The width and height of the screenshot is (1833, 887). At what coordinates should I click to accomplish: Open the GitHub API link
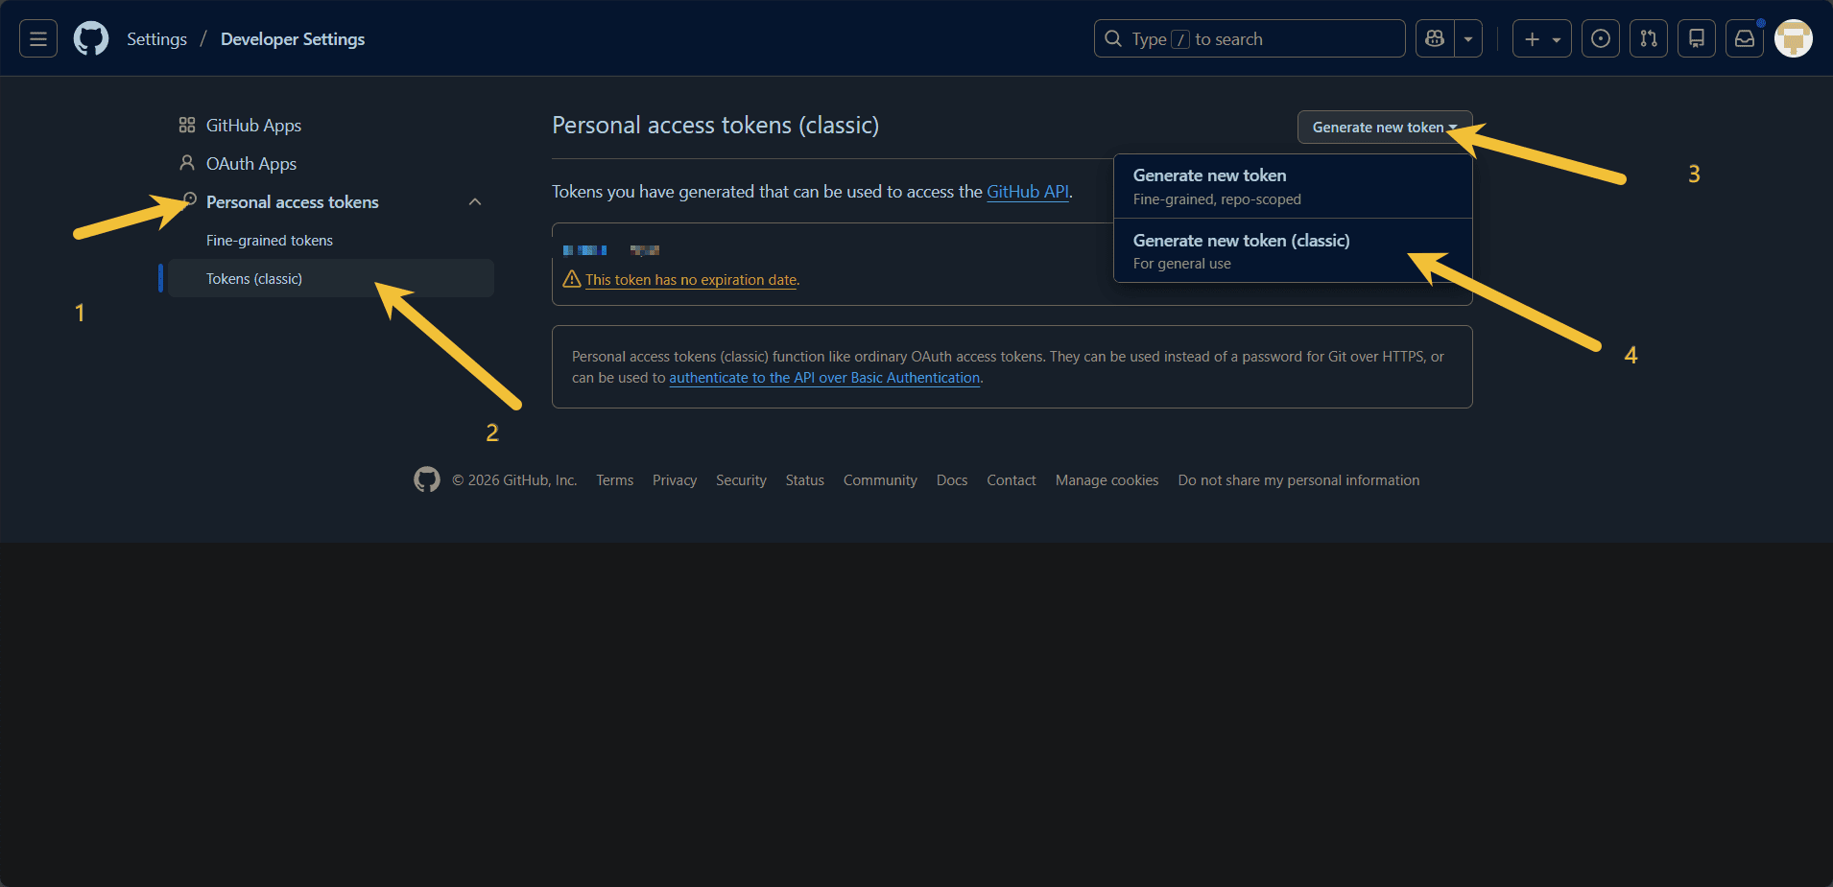(x=1028, y=192)
